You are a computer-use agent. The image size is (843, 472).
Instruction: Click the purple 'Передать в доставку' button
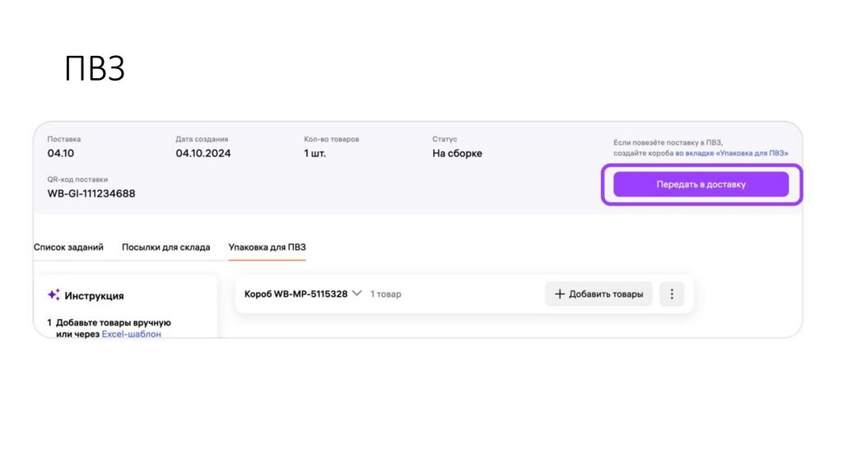(x=701, y=184)
